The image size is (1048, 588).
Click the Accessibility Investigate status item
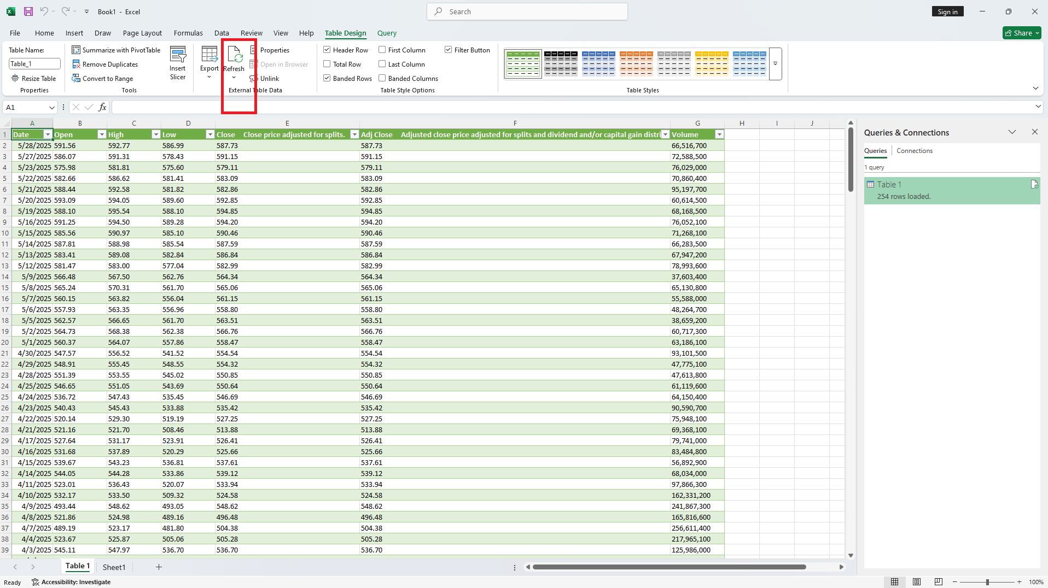tap(71, 582)
